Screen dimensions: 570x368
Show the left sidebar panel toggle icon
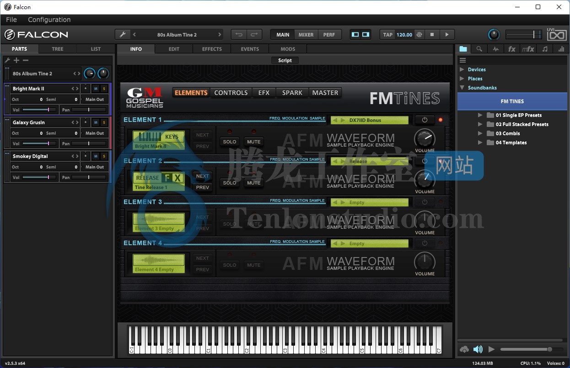click(355, 35)
